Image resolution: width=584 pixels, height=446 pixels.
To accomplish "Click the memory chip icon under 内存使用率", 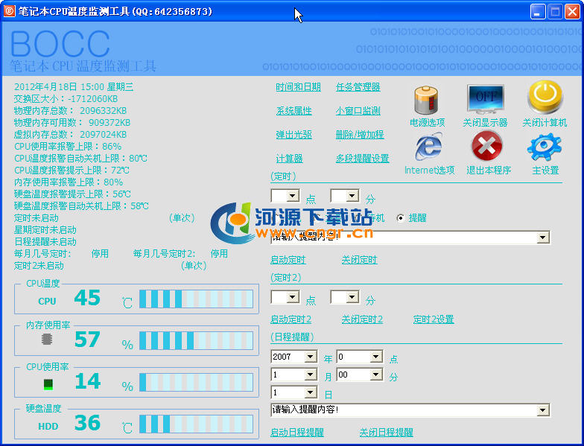I will 48,340.
